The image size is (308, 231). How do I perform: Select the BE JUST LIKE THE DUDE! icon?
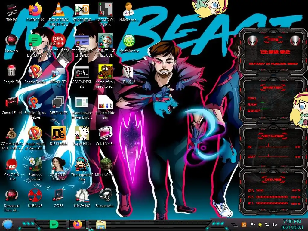coord(106,46)
